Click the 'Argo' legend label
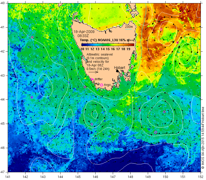This screenshot has width=206, height=180. 107,85
